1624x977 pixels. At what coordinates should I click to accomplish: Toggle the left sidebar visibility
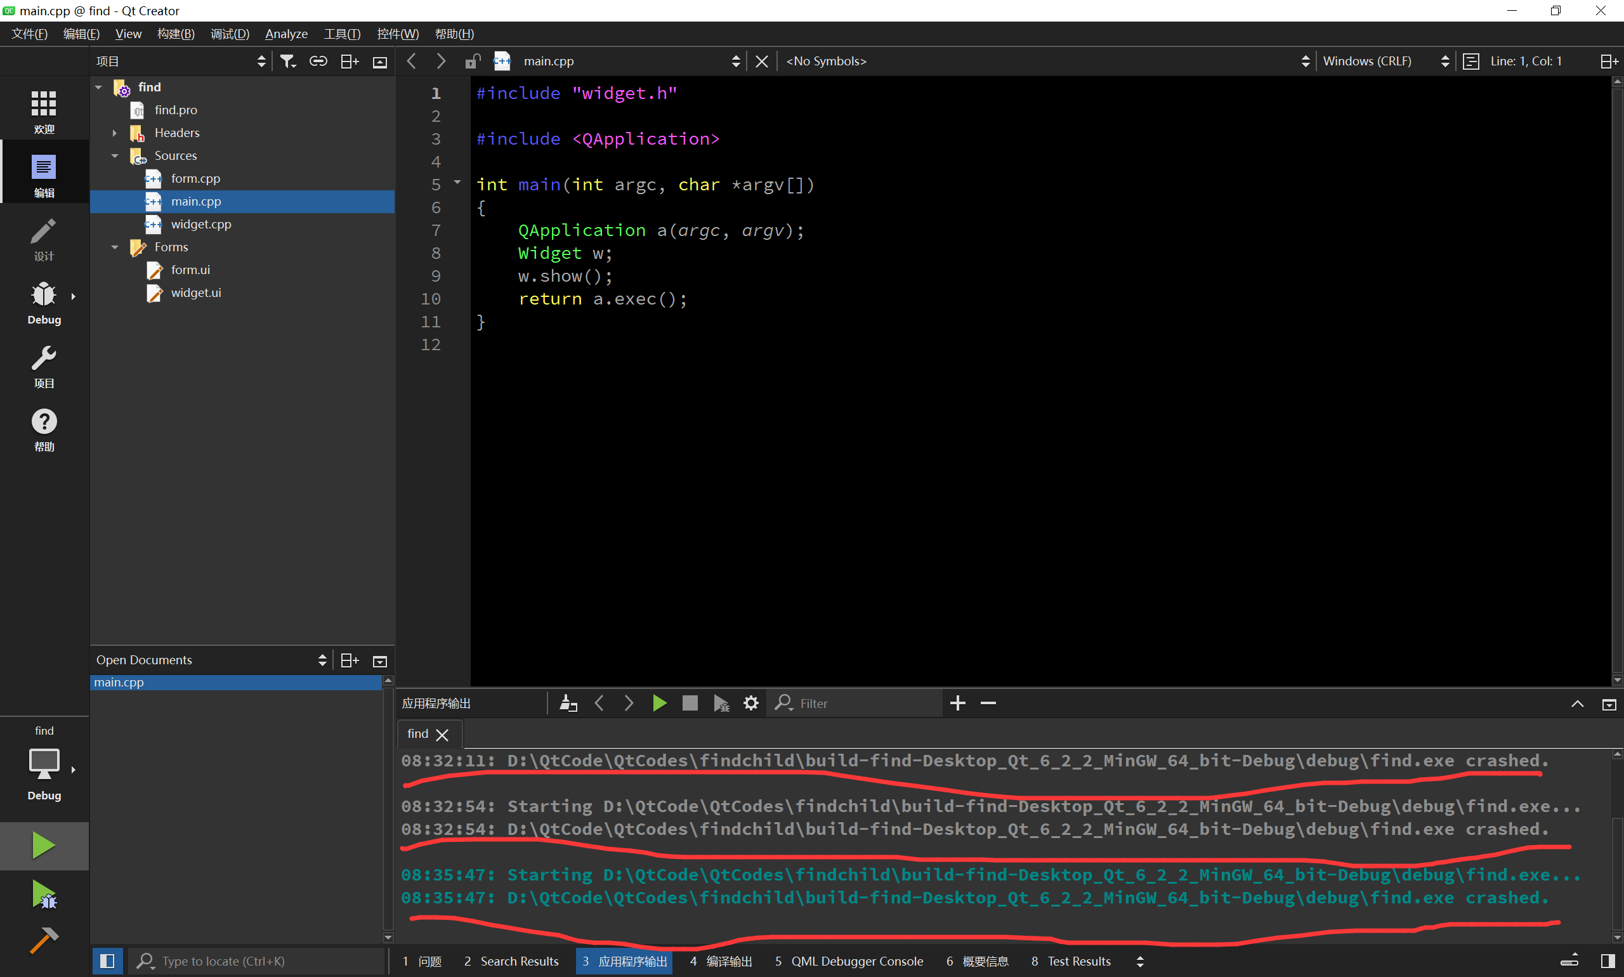107,961
